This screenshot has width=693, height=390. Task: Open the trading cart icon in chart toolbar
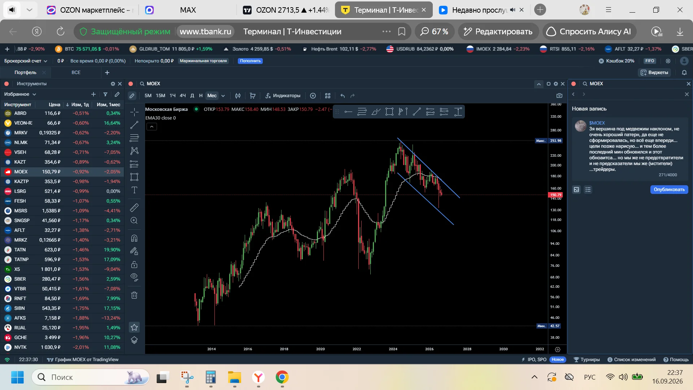click(253, 96)
